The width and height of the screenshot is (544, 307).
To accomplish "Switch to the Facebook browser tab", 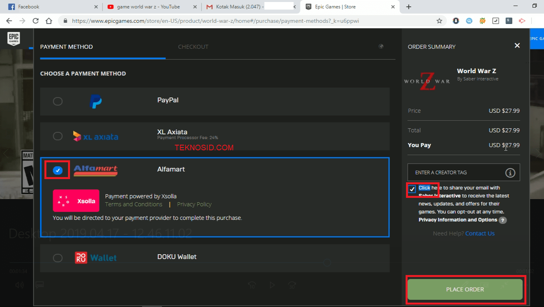I will pyautogui.click(x=52, y=7).
